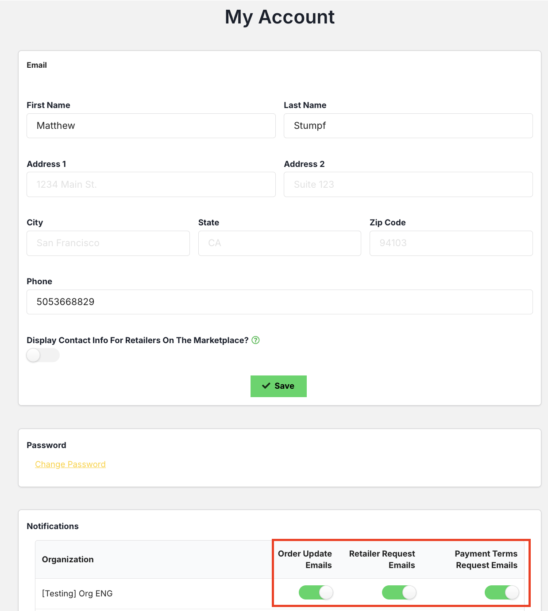Click the Zip Code input field

coord(451,243)
